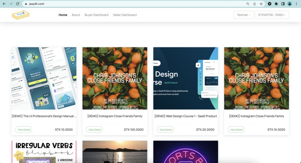This screenshot has width=301, height=163.
Task: Open the Extensions puzzle piece icon
Action: [x=276, y=4]
